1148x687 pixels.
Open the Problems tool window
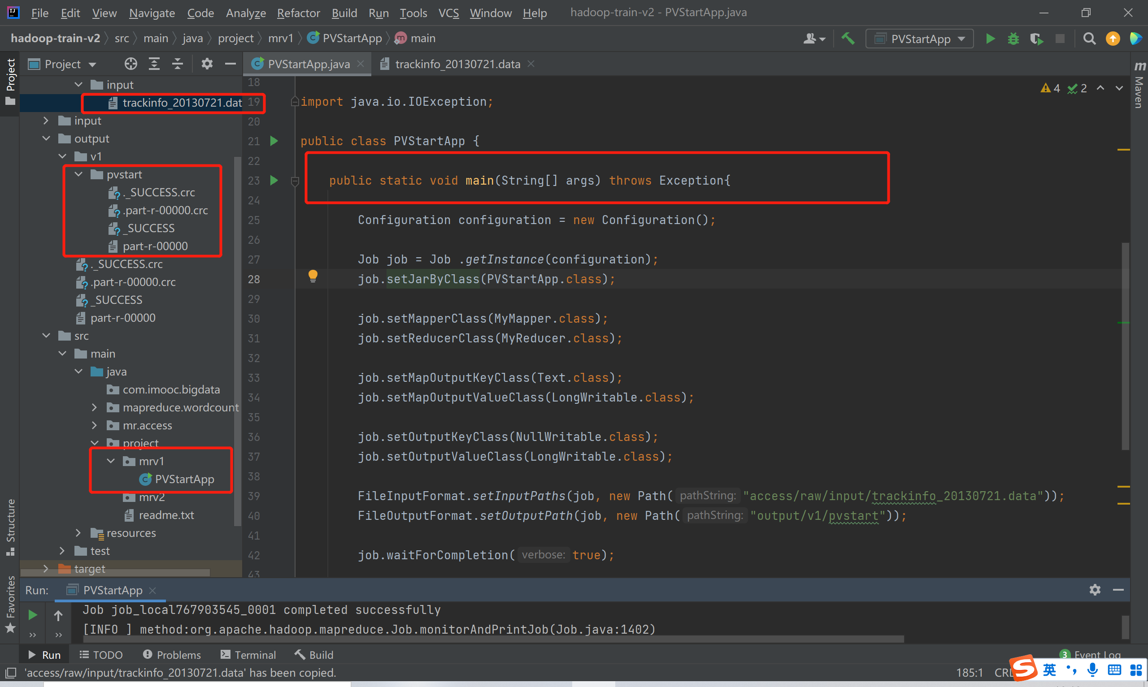(x=172, y=655)
